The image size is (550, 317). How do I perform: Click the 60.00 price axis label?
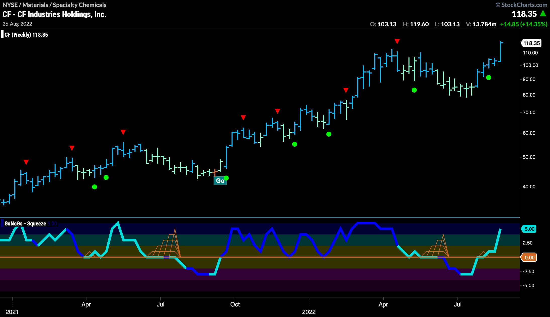point(529,133)
